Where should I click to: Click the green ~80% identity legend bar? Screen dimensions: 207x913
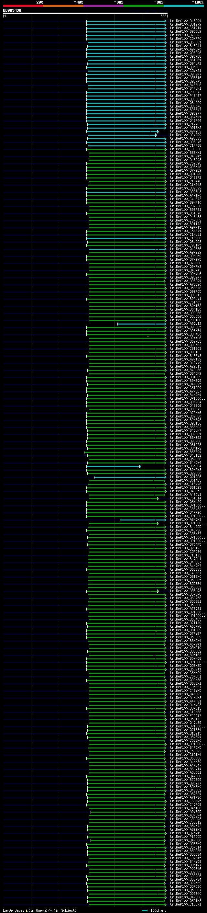pyautogui.click(x=144, y=6)
